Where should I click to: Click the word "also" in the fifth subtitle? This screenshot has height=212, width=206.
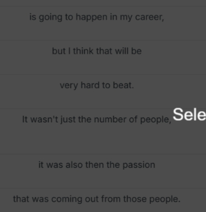point(74,165)
